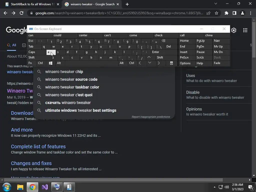Click the down arrow key on keyboard
The height and width of the screenshot is (192, 256).
pyautogui.click(x=150, y=63)
